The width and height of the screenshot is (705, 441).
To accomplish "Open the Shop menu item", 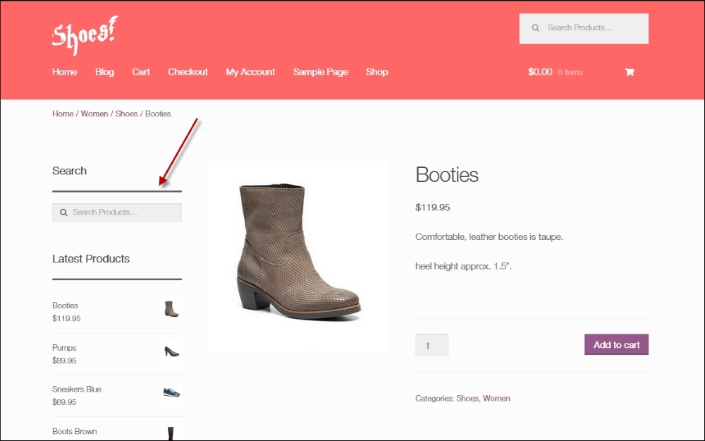I will click(376, 72).
